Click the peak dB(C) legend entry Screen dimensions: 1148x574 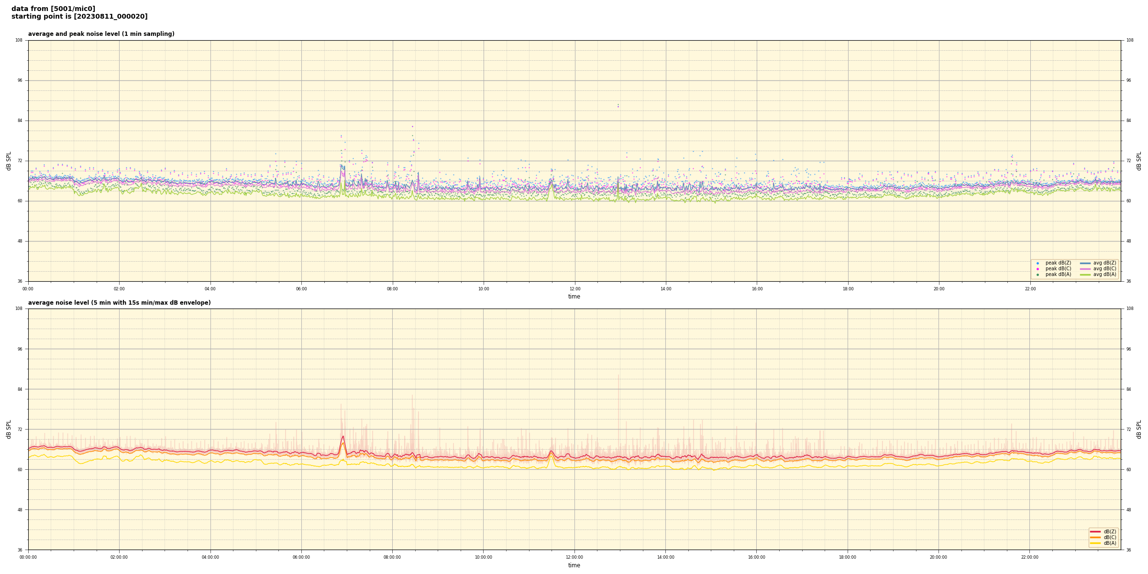[1058, 269]
